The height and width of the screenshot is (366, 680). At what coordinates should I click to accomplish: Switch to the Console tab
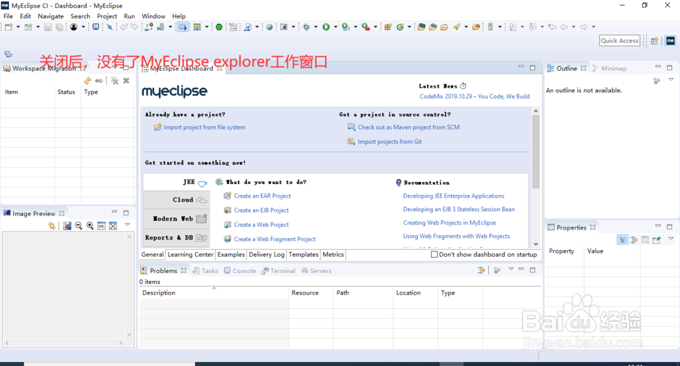tap(240, 271)
